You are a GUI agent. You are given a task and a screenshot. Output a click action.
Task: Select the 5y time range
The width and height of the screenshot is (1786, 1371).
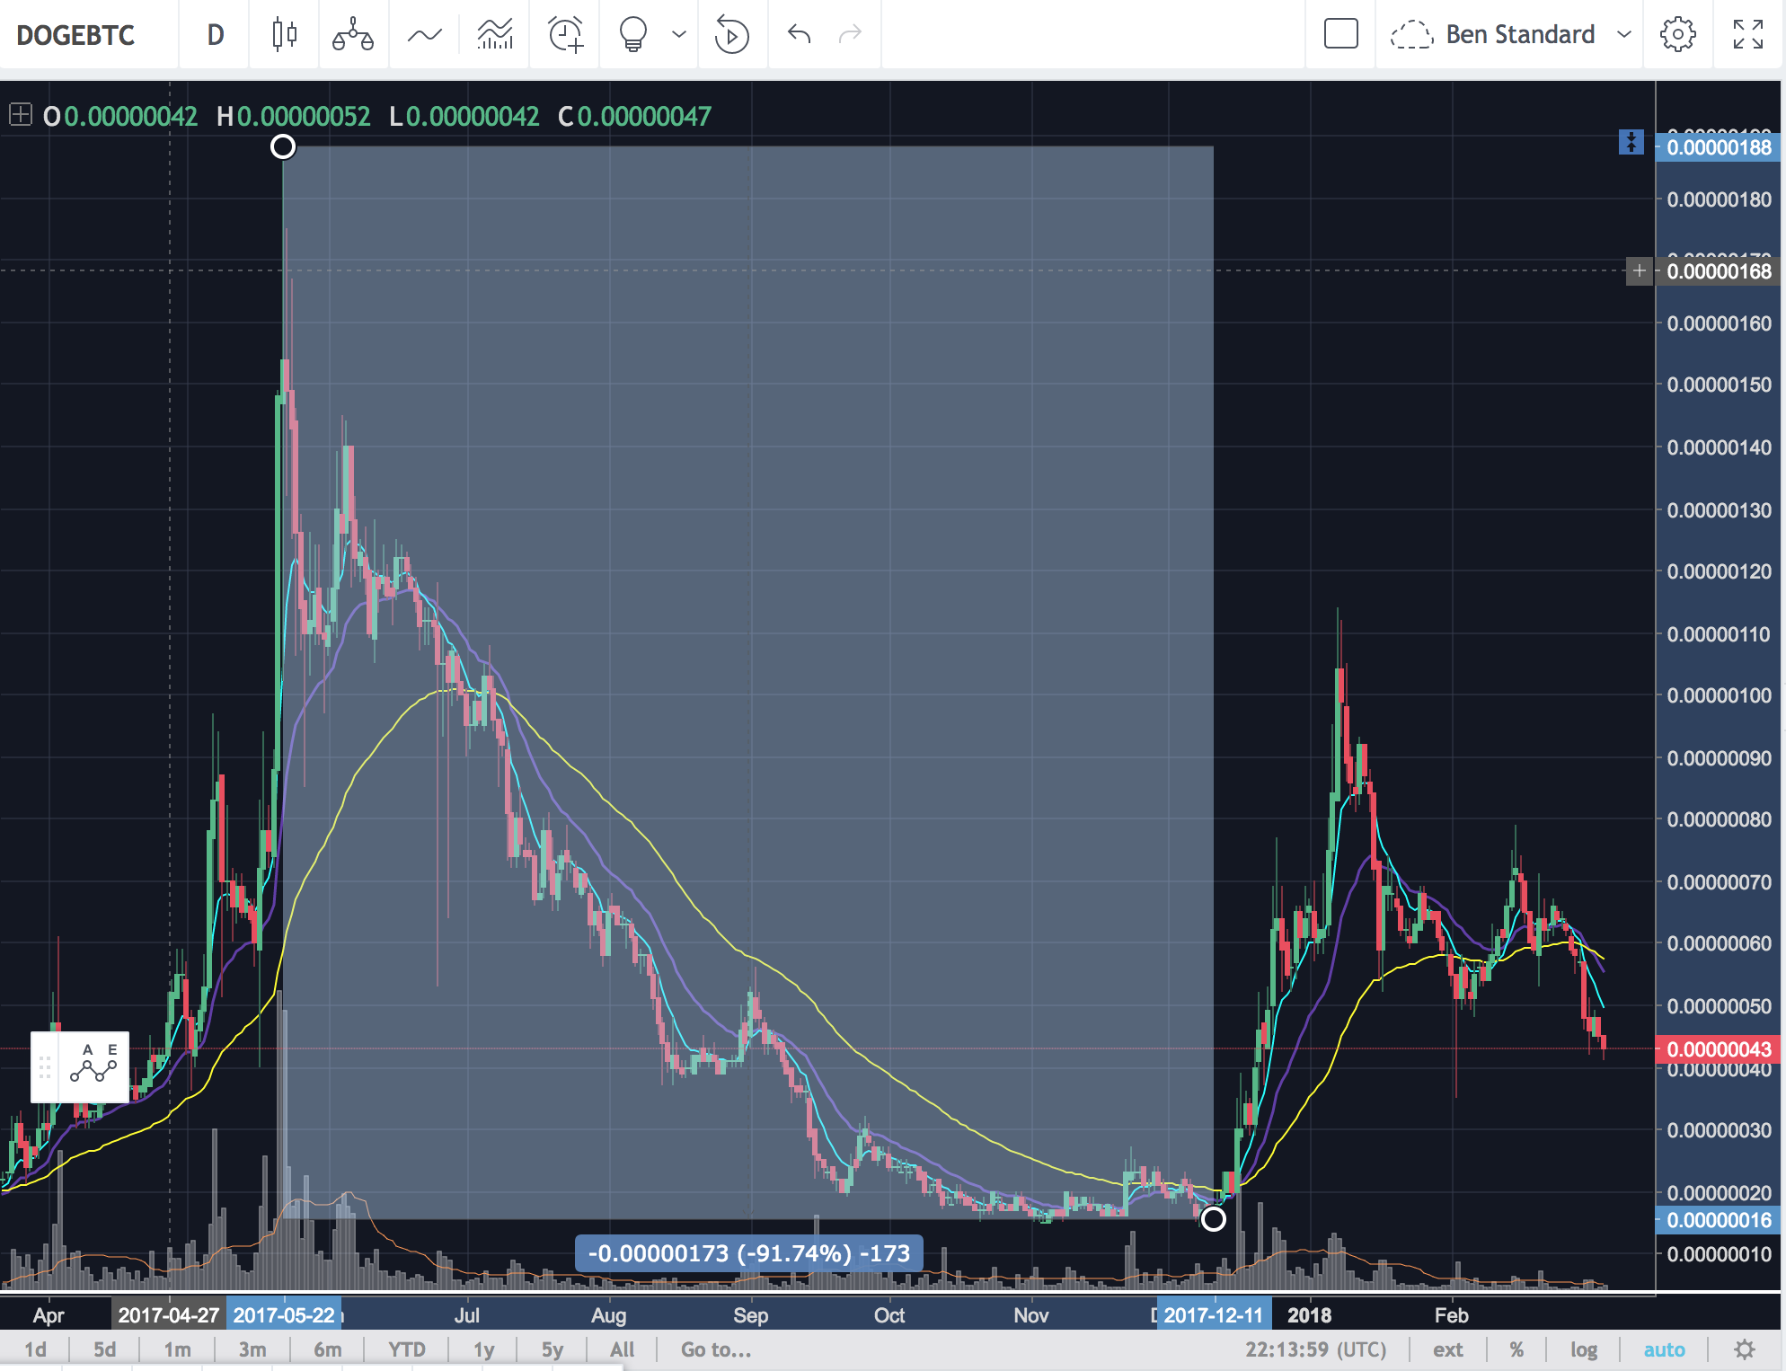[x=552, y=1349]
